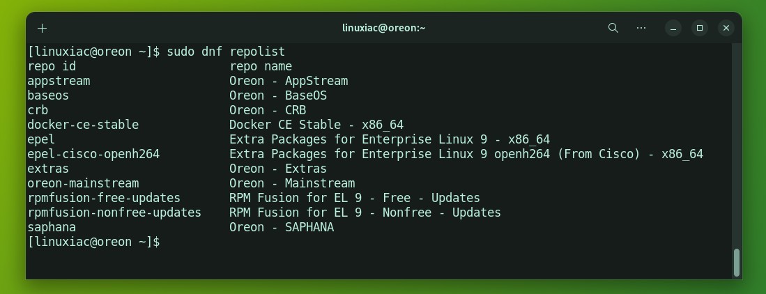Minimize the terminal window
Screen dimensions: 766x294
click(673, 29)
